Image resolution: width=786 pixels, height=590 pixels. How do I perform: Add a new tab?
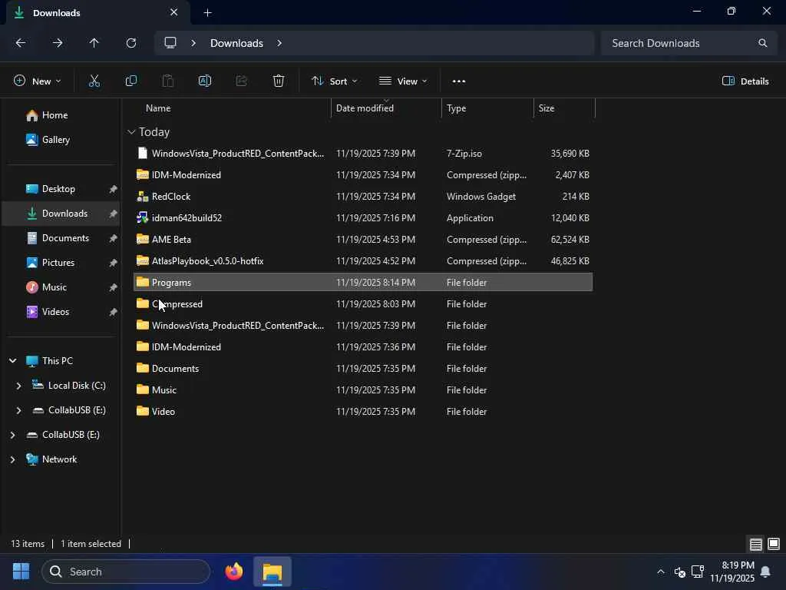[207, 13]
